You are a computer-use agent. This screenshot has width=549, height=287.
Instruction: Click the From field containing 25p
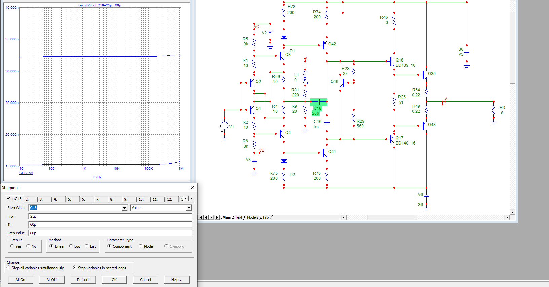pos(110,216)
